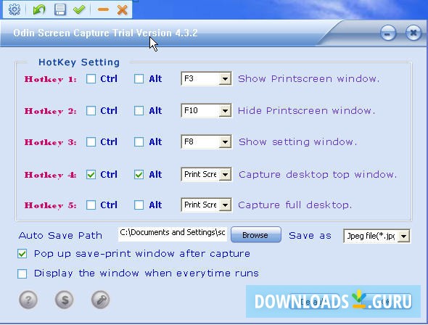This screenshot has height=325, width=428.
Task: Open the Hotkey 5 Print Screen dropdown
Action: pos(225,205)
